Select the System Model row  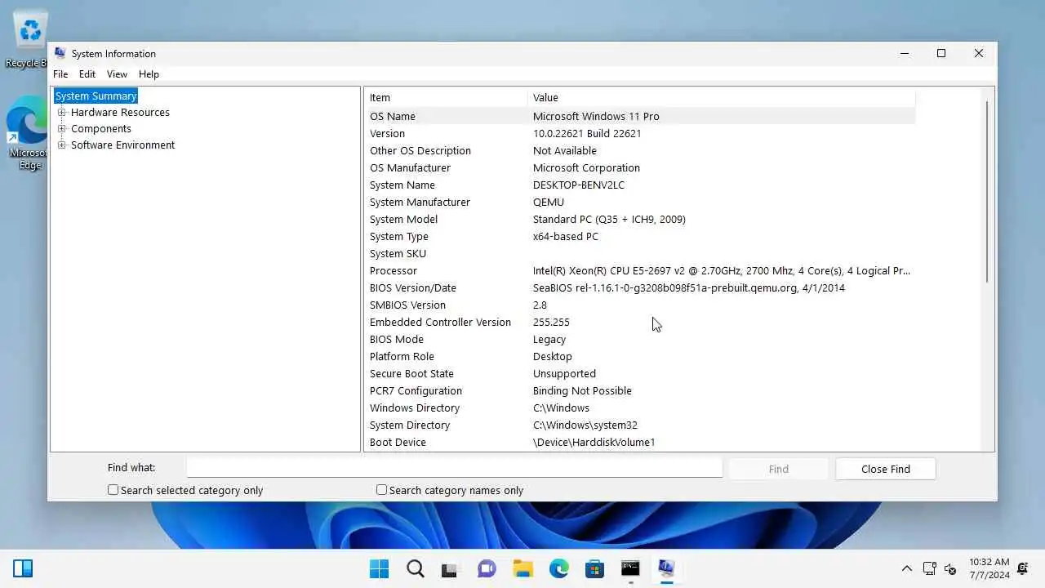(640, 219)
